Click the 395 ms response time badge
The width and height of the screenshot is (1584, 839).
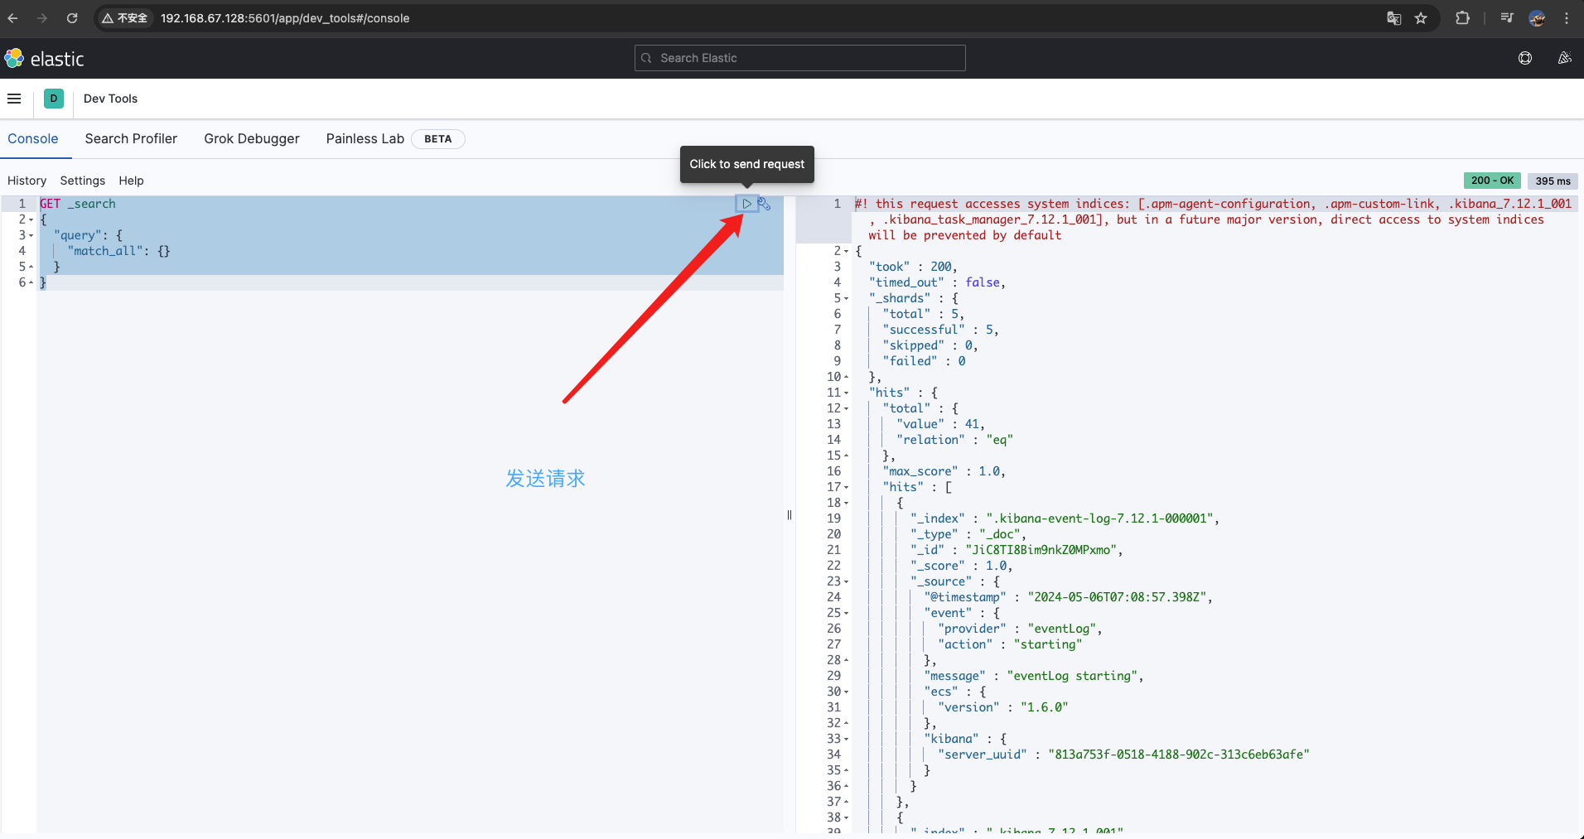1553,181
